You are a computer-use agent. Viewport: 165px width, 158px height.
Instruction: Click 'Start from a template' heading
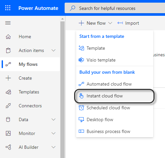click(102, 37)
